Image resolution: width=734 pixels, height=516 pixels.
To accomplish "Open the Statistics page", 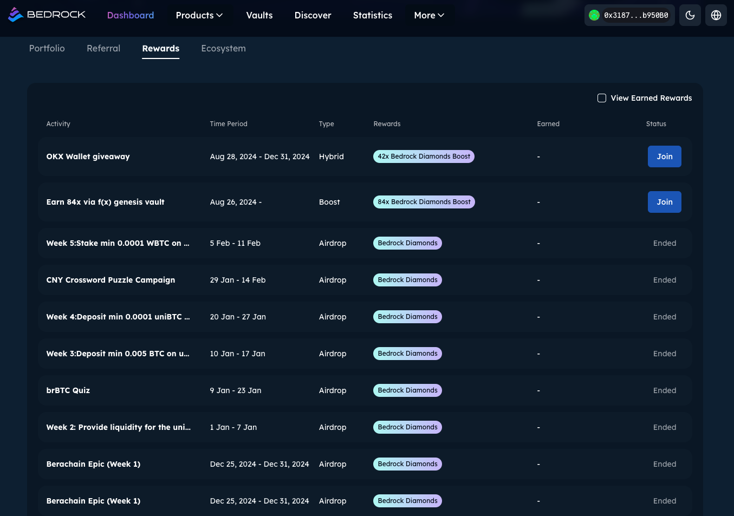I will (x=372, y=15).
